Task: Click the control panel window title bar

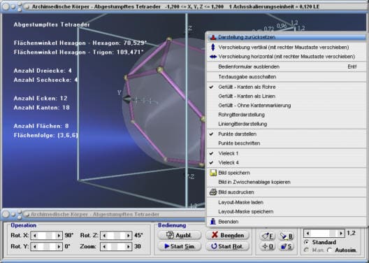Action: (x=103, y=214)
